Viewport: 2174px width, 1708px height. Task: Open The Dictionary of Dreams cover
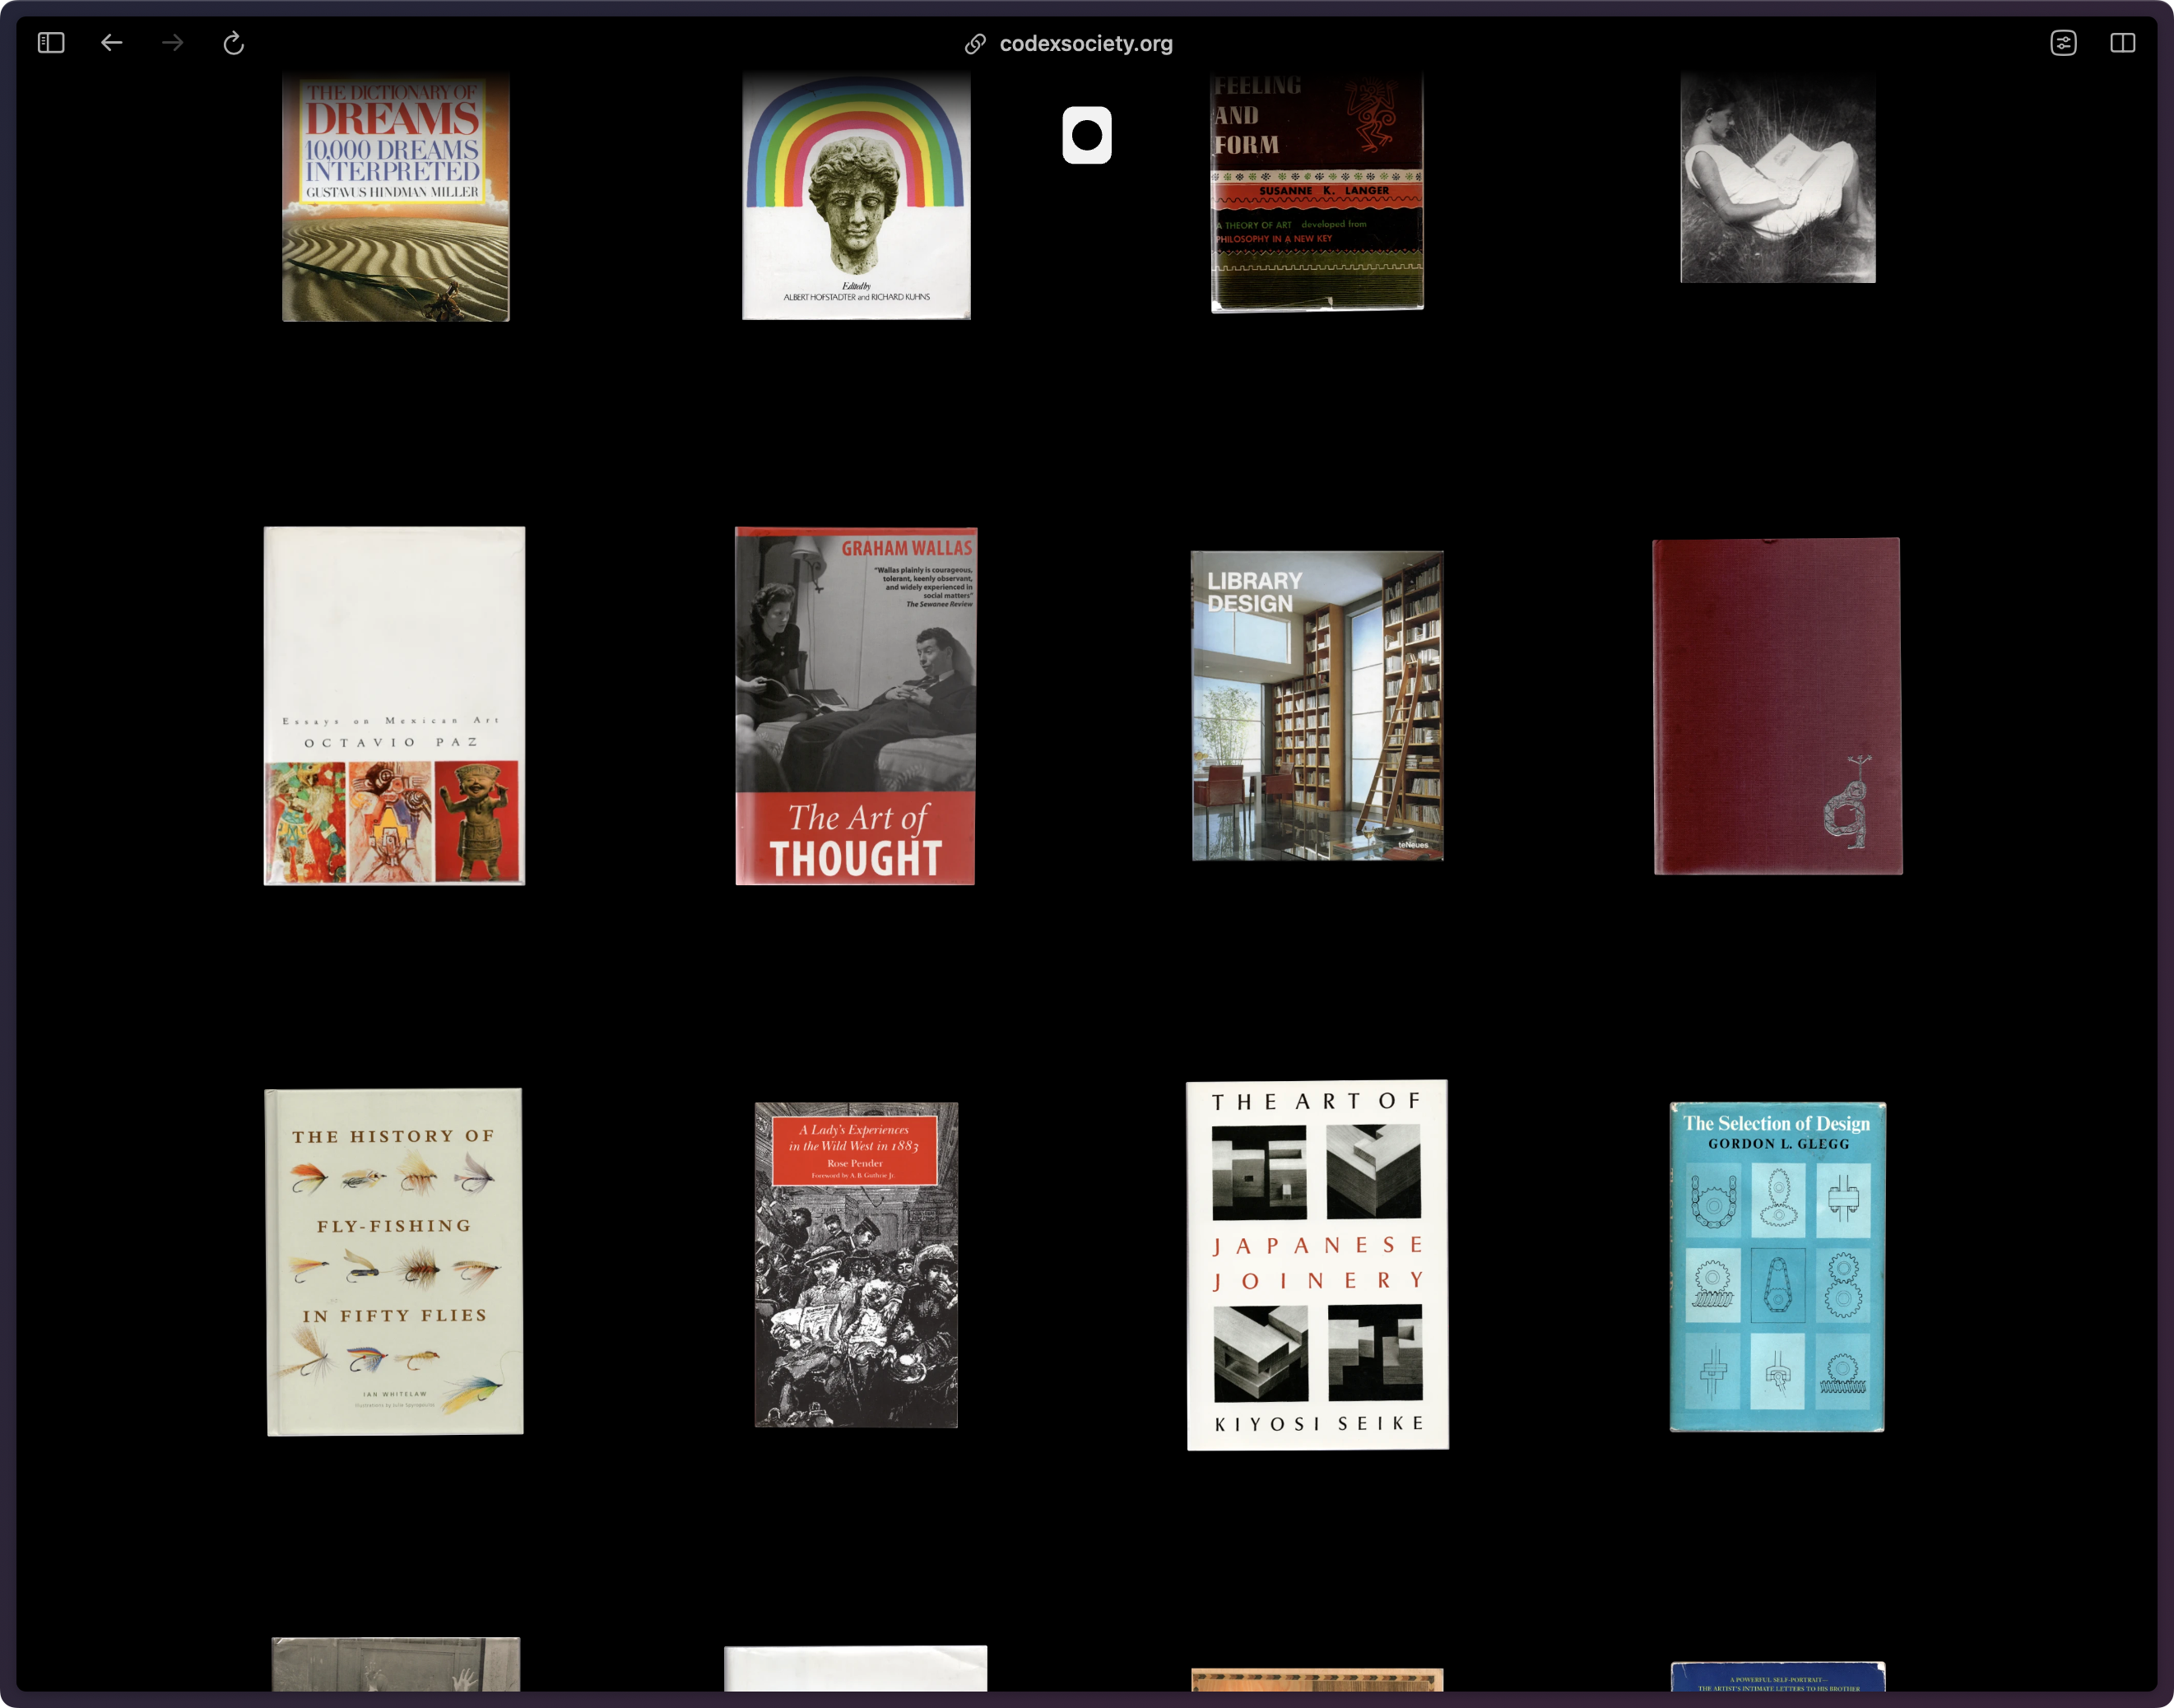click(395, 196)
